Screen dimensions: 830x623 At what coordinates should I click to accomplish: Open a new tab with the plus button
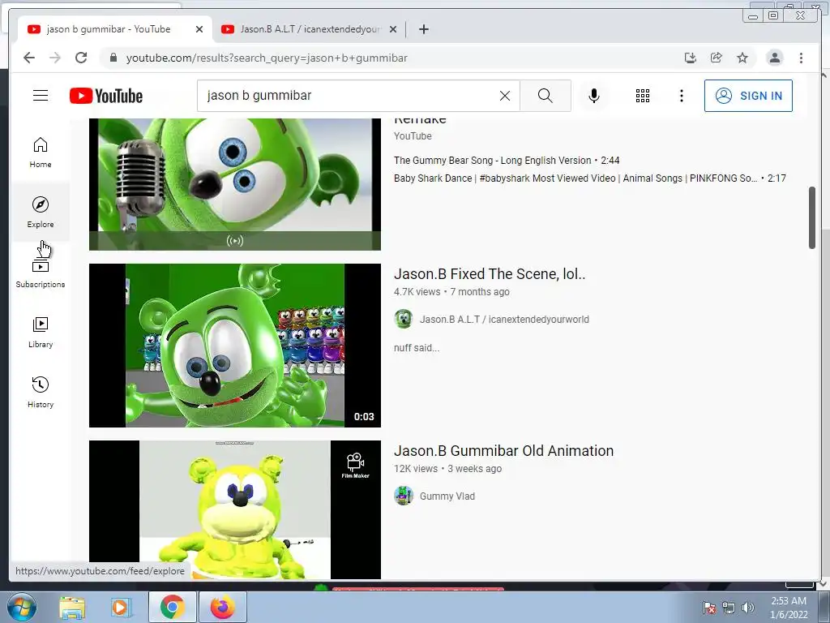click(423, 29)
